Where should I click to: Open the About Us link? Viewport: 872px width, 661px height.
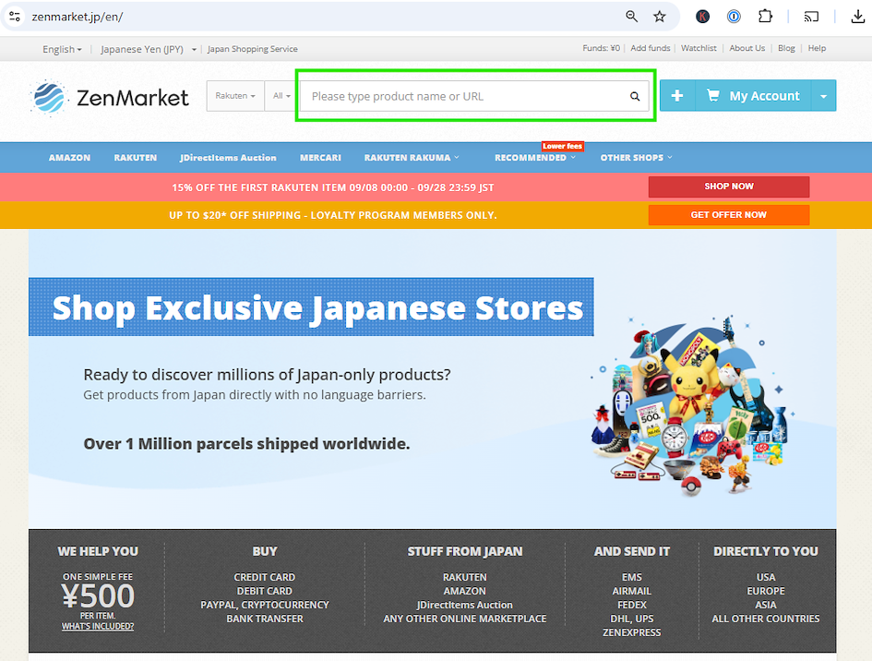click(747, 48)
